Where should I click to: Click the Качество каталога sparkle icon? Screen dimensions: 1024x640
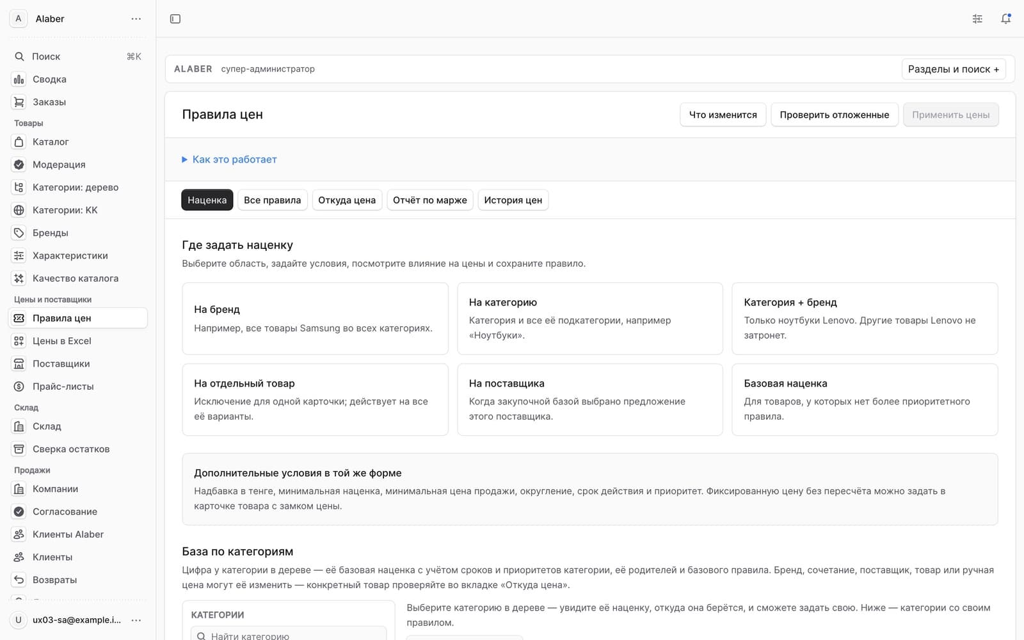pyautogui.click(x=19, y=278)
